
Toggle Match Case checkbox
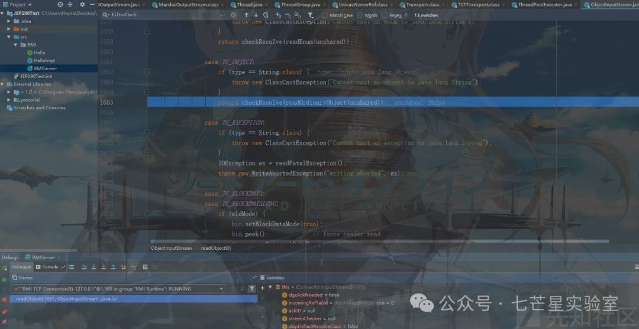pyautogui.click(x=325, y=15)
